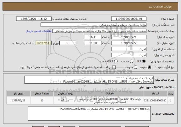
Task: Click the public announcement date-time field
Action: (x=34, y=19)
